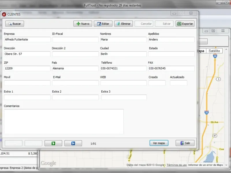The height and width of the screenshot is (173, 231).
Task: Click the route 47 marker on map
Action: (x=215, y=136)
